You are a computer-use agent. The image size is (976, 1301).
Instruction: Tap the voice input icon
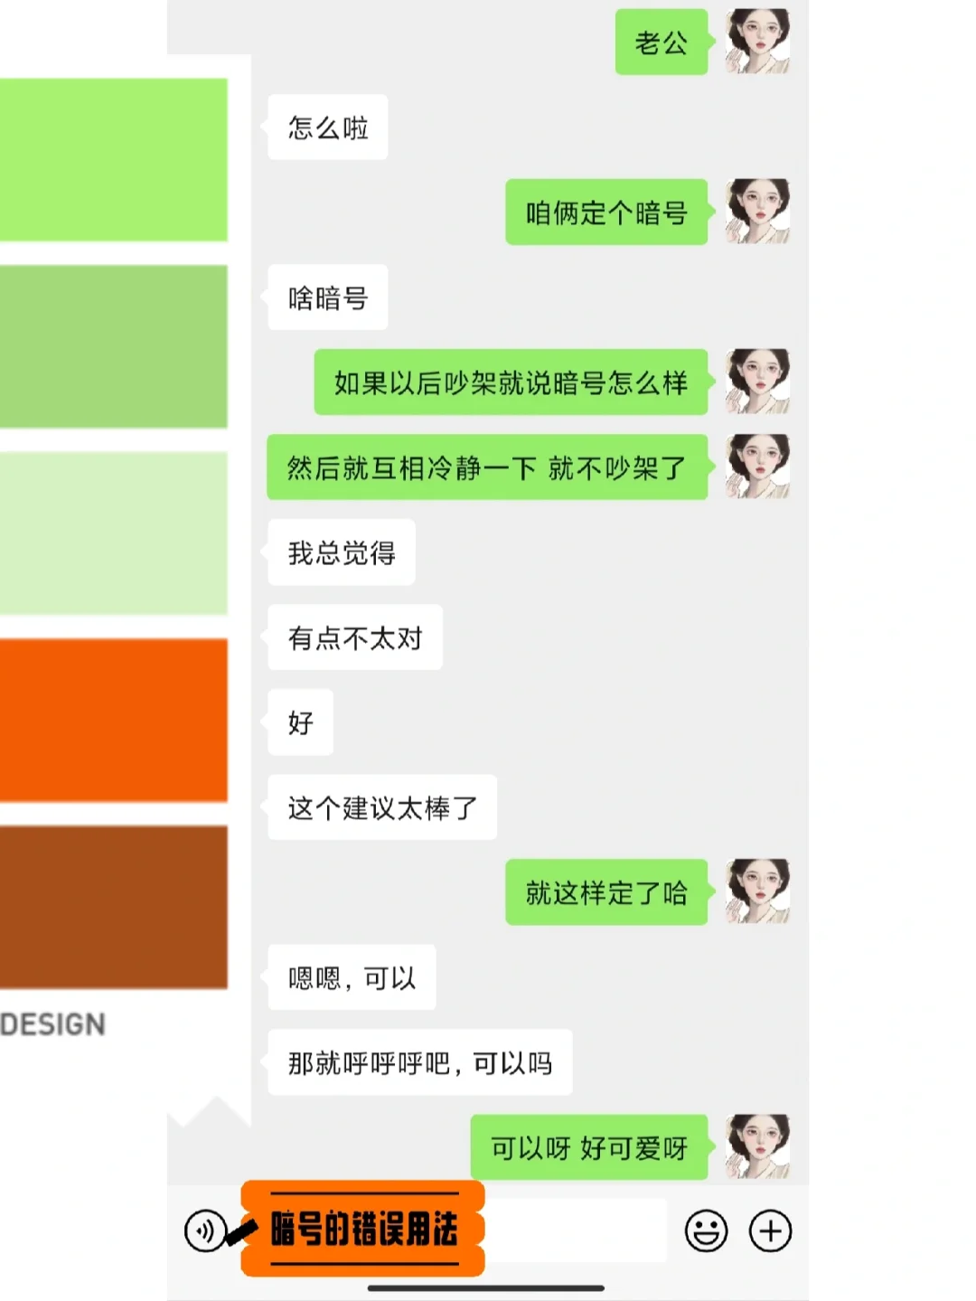[x=204, y=1230]
